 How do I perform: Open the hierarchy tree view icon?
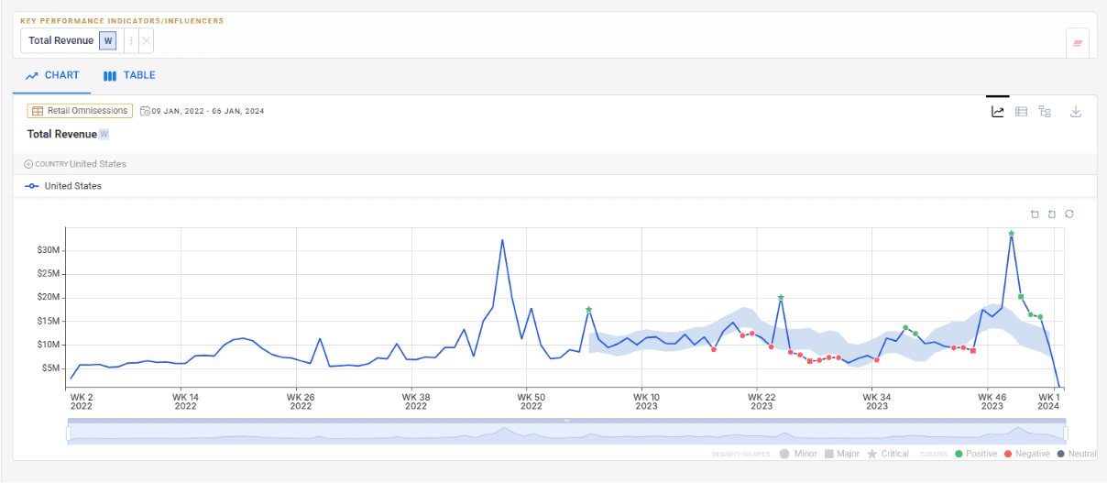[1045, 112]
